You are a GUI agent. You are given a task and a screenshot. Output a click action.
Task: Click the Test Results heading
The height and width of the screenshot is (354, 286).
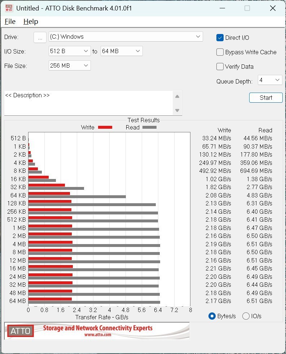[144, 120]
